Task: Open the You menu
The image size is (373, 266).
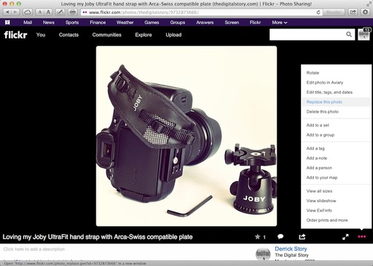Action: [x=41, y=35]
